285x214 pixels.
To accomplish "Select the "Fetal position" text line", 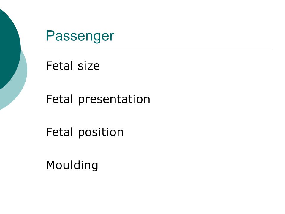I will tap(85, 133).
